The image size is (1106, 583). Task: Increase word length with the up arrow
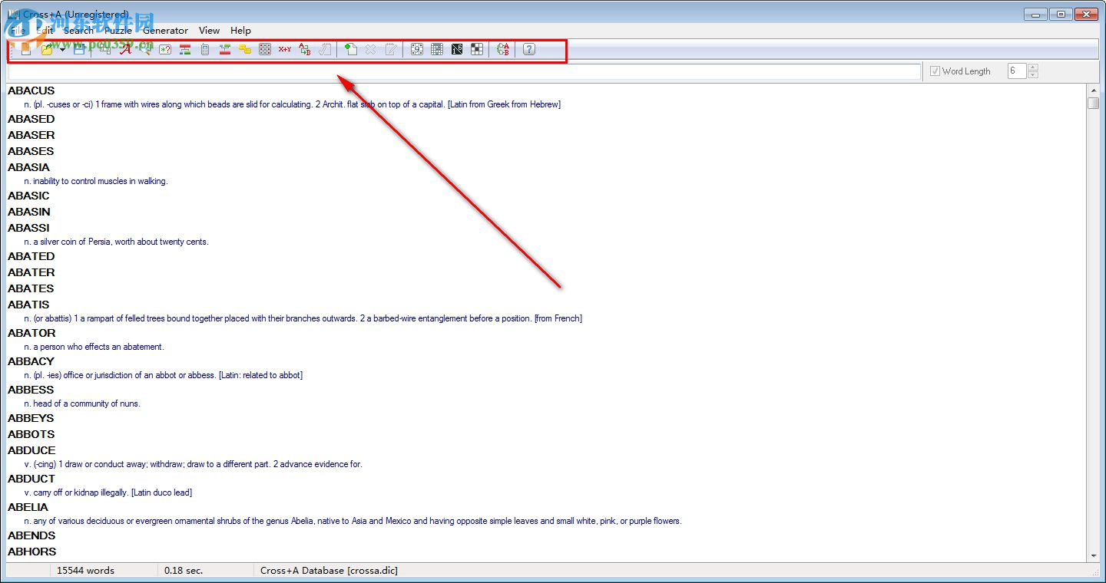(x=1032, y=68)
